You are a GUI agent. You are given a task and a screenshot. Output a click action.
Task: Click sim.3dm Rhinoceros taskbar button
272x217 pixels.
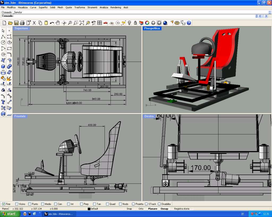(59, 214)
